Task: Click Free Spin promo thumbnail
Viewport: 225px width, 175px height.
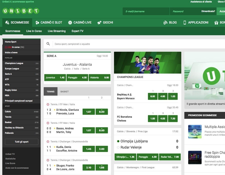Action: [195, 157]
